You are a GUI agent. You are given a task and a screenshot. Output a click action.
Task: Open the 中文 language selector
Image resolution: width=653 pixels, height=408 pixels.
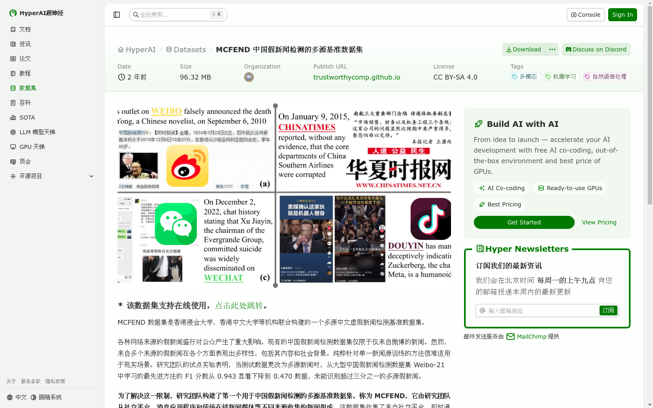pyautogui.click(x=17, y=397)
